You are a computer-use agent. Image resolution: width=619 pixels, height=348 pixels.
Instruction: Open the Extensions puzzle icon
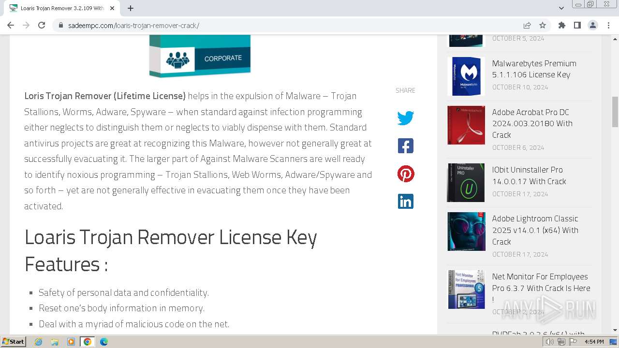[561, 25]
